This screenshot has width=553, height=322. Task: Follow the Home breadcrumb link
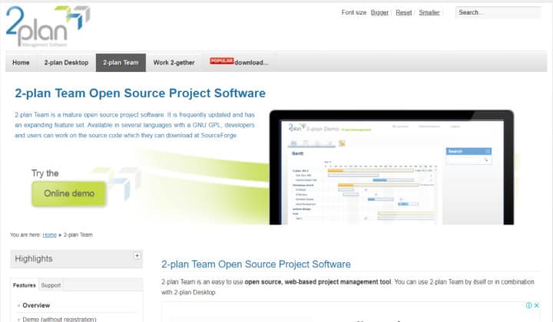[50, 235]
